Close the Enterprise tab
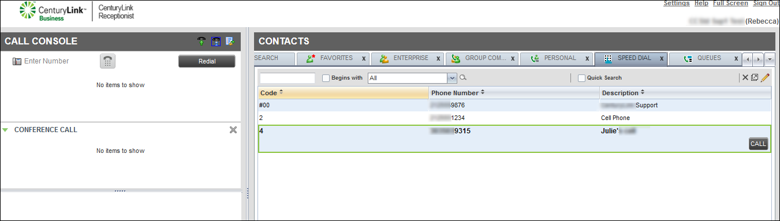The height and width of the screenshot is (221, 780). click(438, 58)
